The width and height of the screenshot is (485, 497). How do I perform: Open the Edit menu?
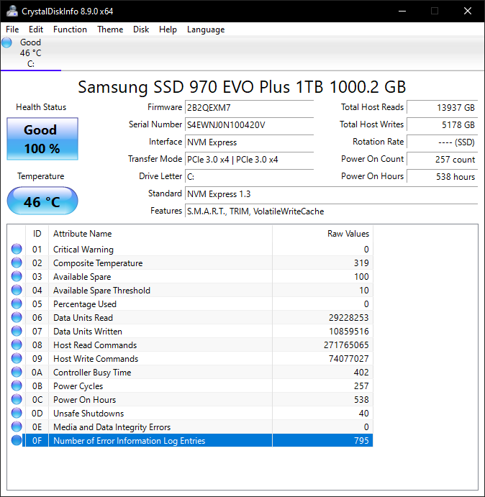(36, 29)
